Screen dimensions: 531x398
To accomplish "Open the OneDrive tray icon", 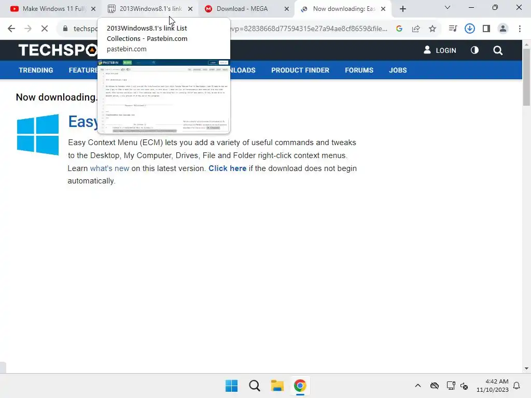I will (435, 386).
